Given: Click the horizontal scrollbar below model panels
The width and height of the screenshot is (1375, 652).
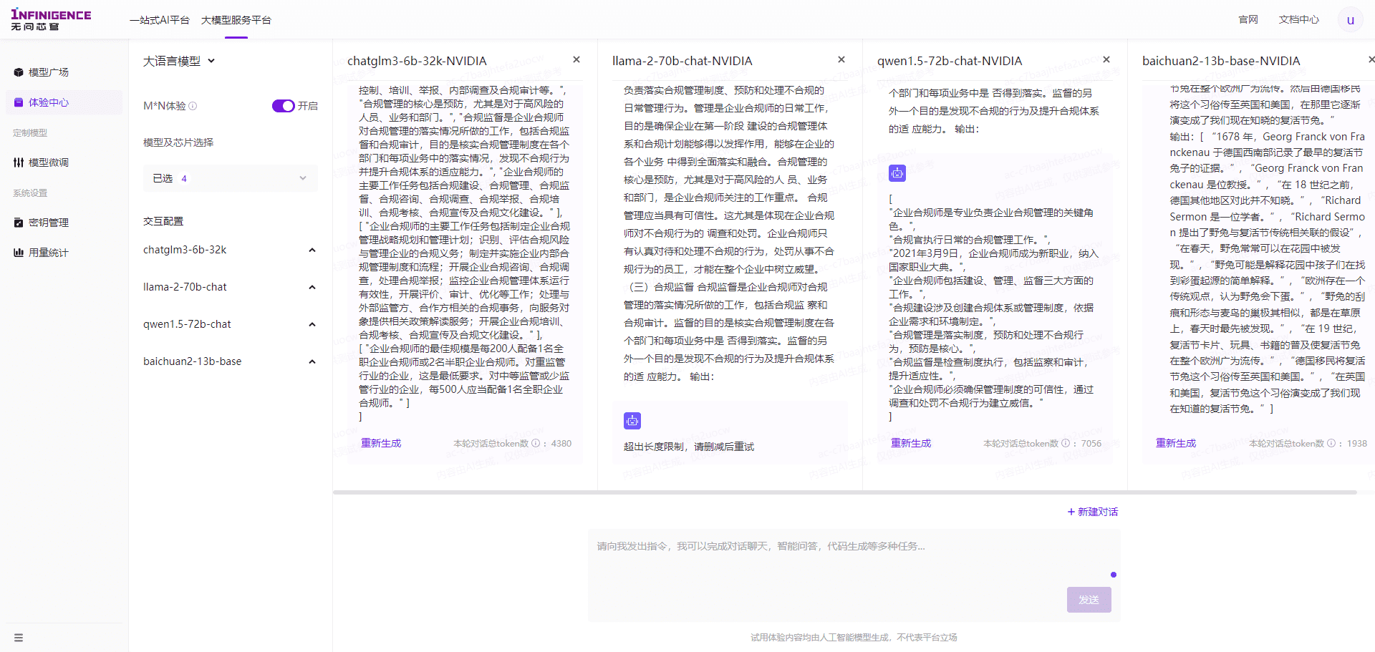Looking at the screenshot, I should [x=845, y=492].
